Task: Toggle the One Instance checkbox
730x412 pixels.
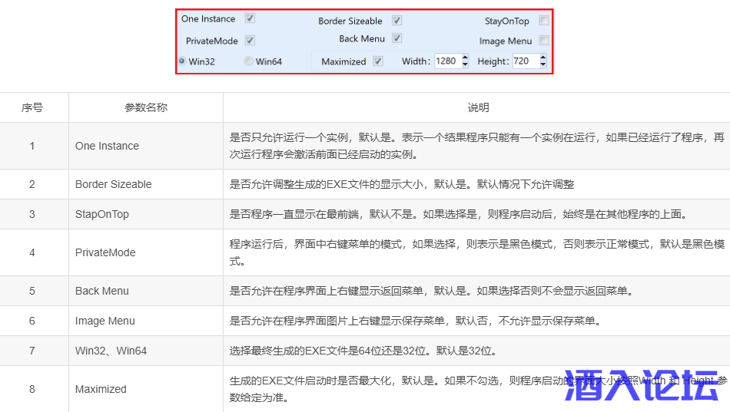Action: (250, 18)
